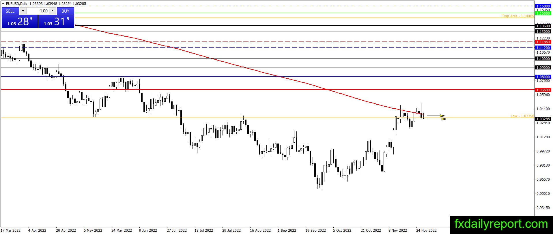This screenshot has height=234, width=553.
Task: Select the 1.09000 price level label
Action: coord(543,67)
